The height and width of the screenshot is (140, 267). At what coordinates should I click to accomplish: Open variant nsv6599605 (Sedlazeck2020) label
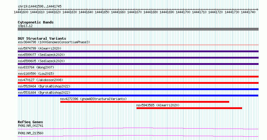coord(41,61)
